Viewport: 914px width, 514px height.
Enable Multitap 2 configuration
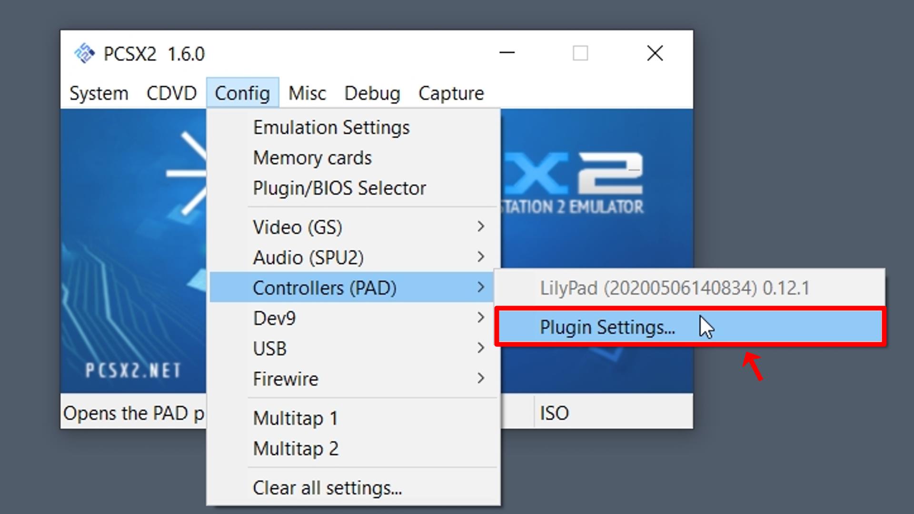point(295,448)
